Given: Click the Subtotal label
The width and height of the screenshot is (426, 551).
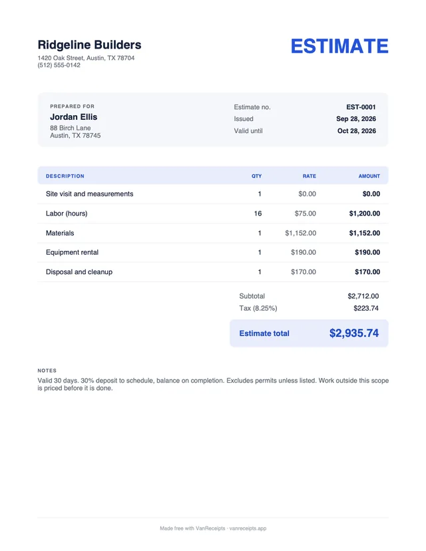Looking at the screenshot, I should [x=252, y=296].
